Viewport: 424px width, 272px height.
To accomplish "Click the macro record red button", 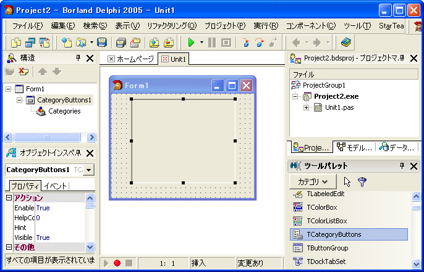I will (117, 263).
